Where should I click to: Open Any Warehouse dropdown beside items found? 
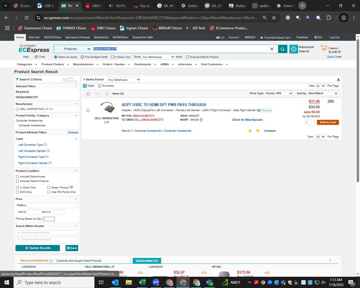tap(124, 80)
